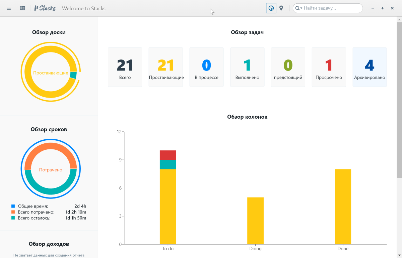Select the предстоящий task card
Screen dimensions: 402x258
click(x=288, y=67)
